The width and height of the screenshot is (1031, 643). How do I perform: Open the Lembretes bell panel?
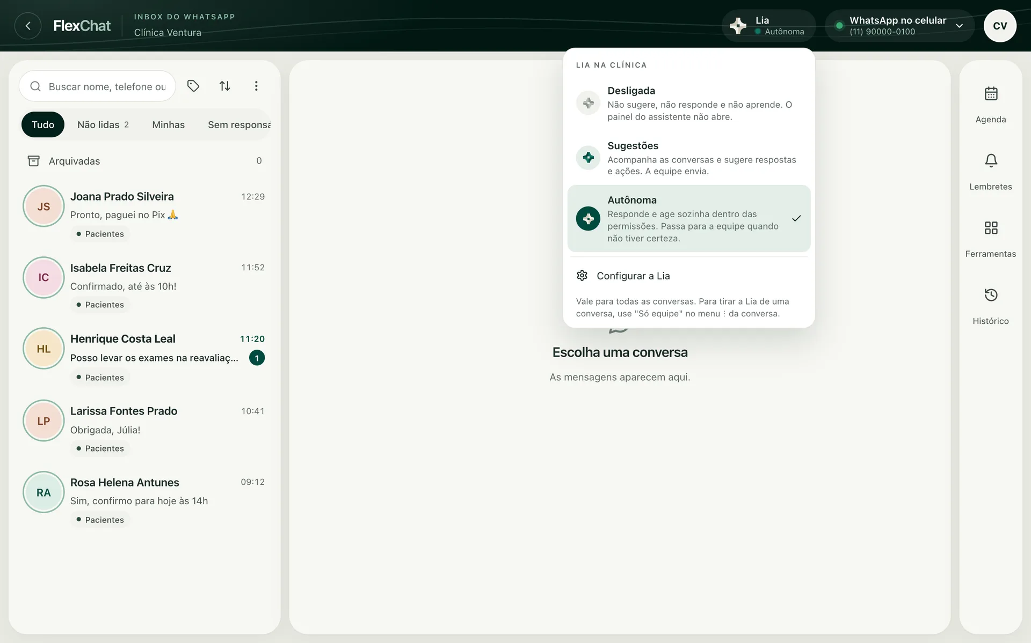coord(991,172)
